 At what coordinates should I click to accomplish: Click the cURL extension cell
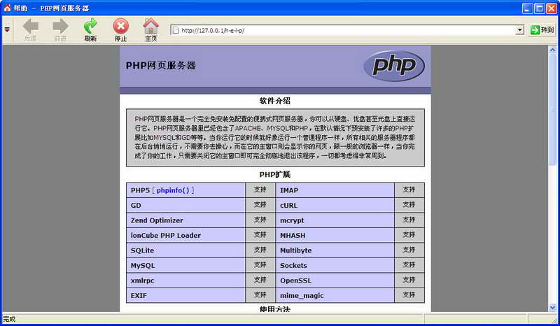click(335, 205)
